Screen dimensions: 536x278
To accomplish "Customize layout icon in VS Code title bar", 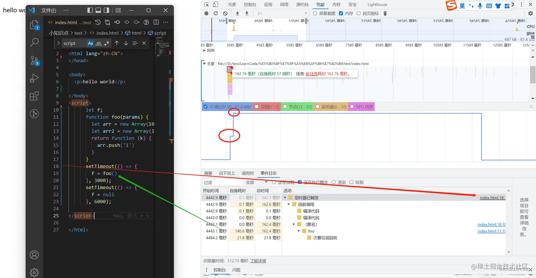I will [118, 10].
